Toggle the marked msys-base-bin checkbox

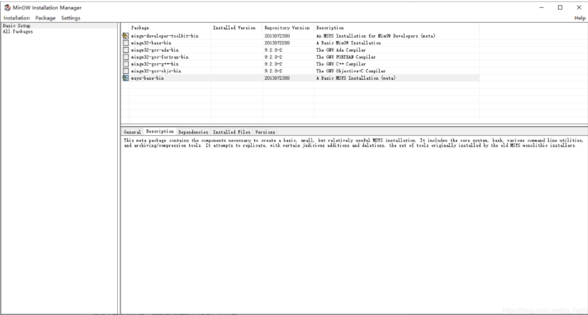(x=126, y=78)
